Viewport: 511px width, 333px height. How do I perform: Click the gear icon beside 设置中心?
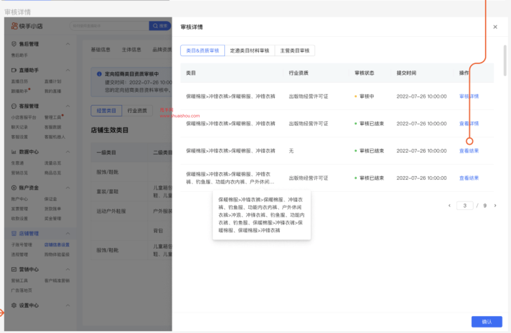click(x=14, y=305)
